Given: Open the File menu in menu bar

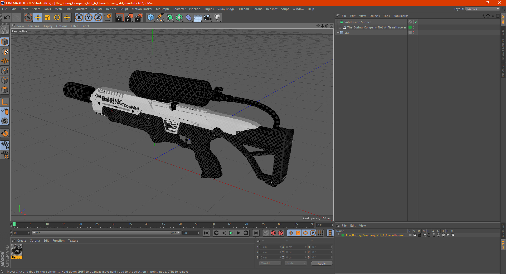Looking at the screenshot, I should coord(4,9).
